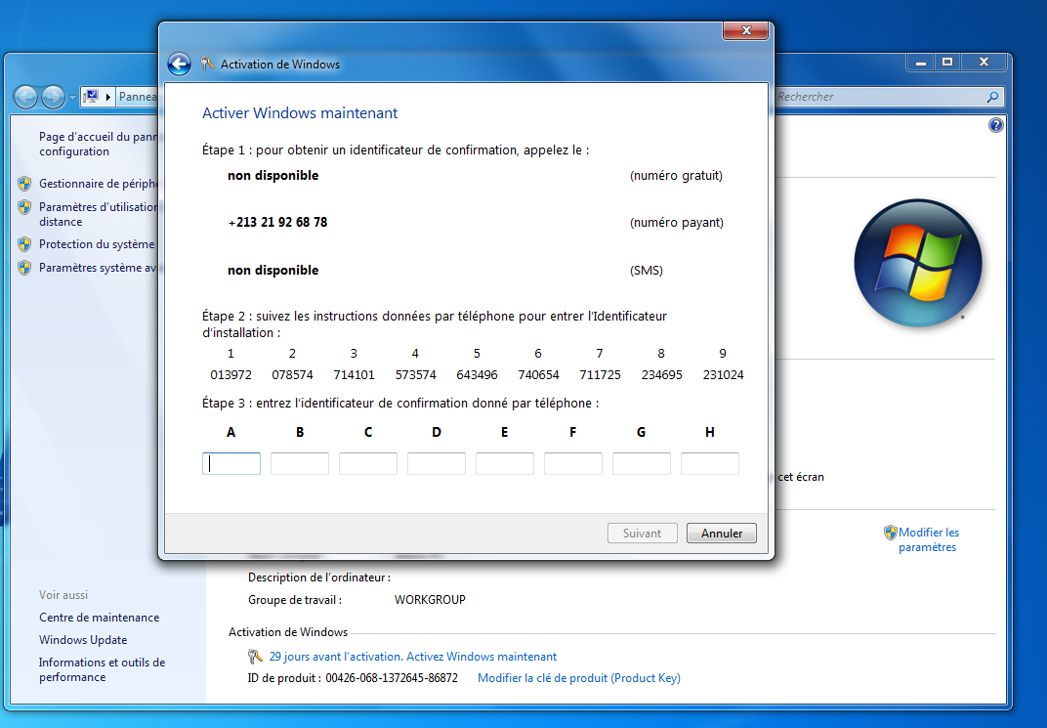Screen dimensions: 1047x728
Task: Click the (numéro payant) label
Action: pyautogui.click(x=677, y=223)
